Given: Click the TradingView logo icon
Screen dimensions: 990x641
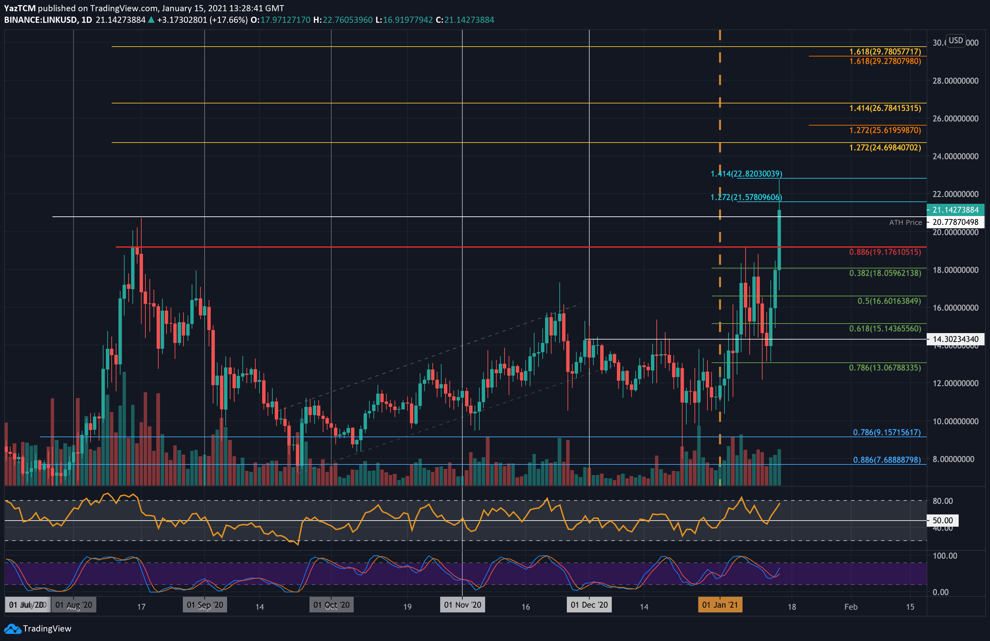Looking at the screenshot, I should coord(13,628).
